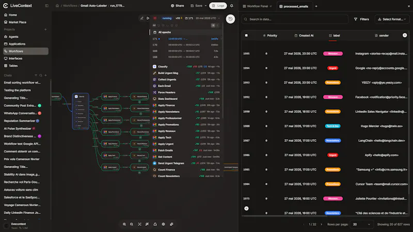Run the workflow with play icon
Screen dimensions: 413x232
[x=148, y=18]
